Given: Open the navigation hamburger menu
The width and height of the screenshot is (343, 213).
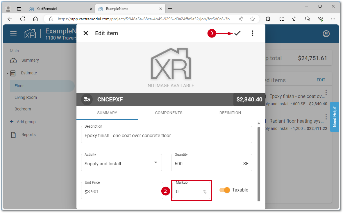Looking at the screenshot, I should click(x=13, y=33).
